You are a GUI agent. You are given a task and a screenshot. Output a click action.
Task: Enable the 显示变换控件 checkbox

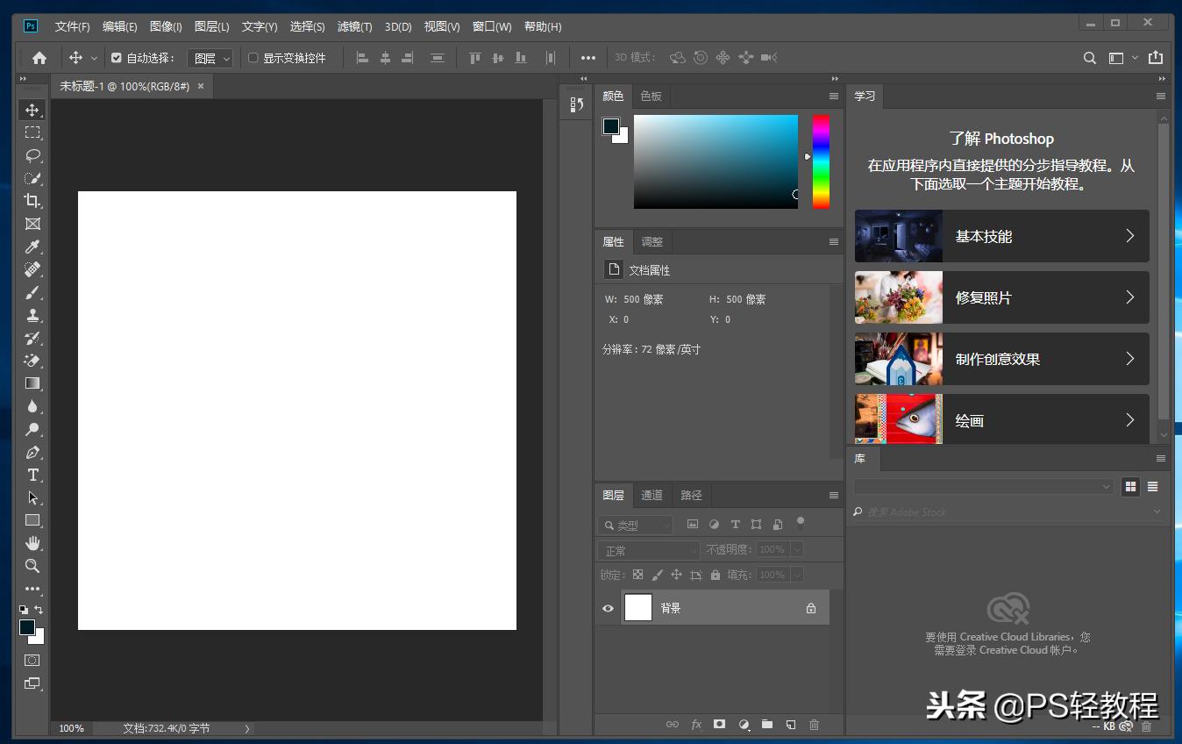point(253,58)
